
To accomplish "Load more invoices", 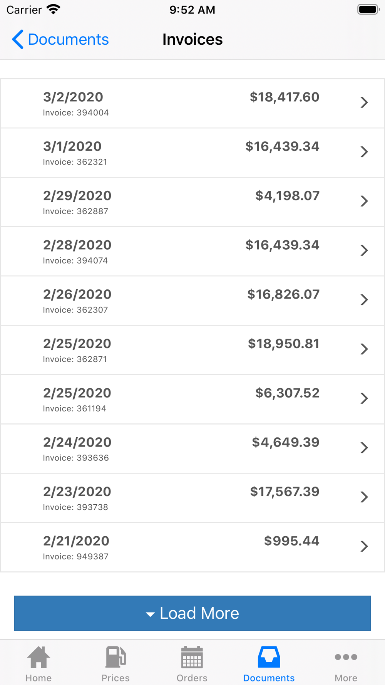I will [x=192, y=613].
